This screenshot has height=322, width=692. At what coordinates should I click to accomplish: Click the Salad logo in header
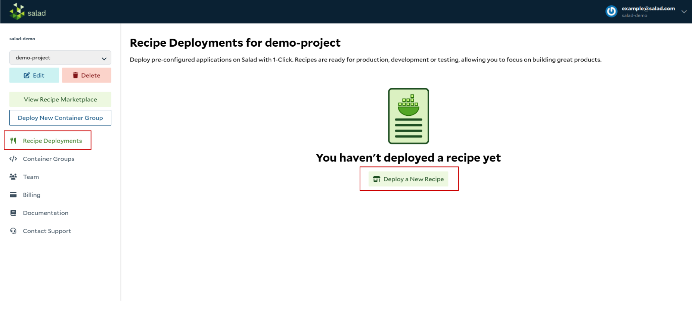coord(28,12)
